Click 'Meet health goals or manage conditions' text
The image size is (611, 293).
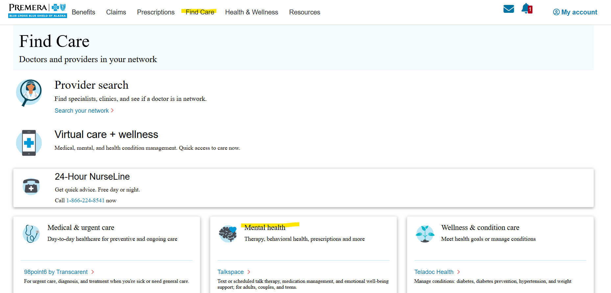[488, 239]
